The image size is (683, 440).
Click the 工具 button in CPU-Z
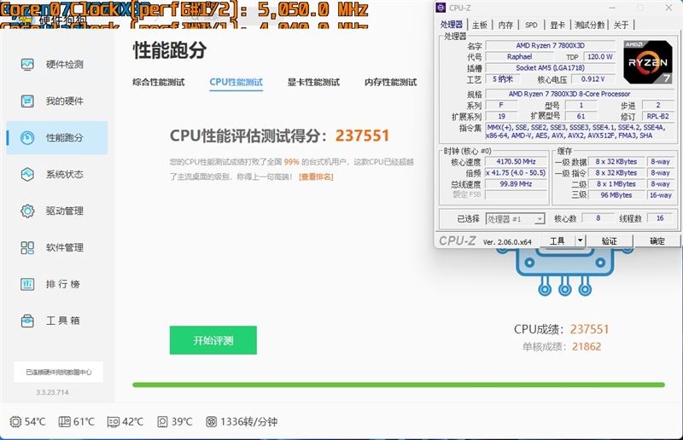pos(557,240)
